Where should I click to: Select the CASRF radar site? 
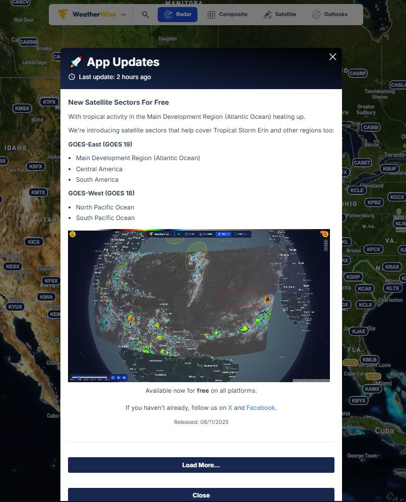click(x=358, y=74)
